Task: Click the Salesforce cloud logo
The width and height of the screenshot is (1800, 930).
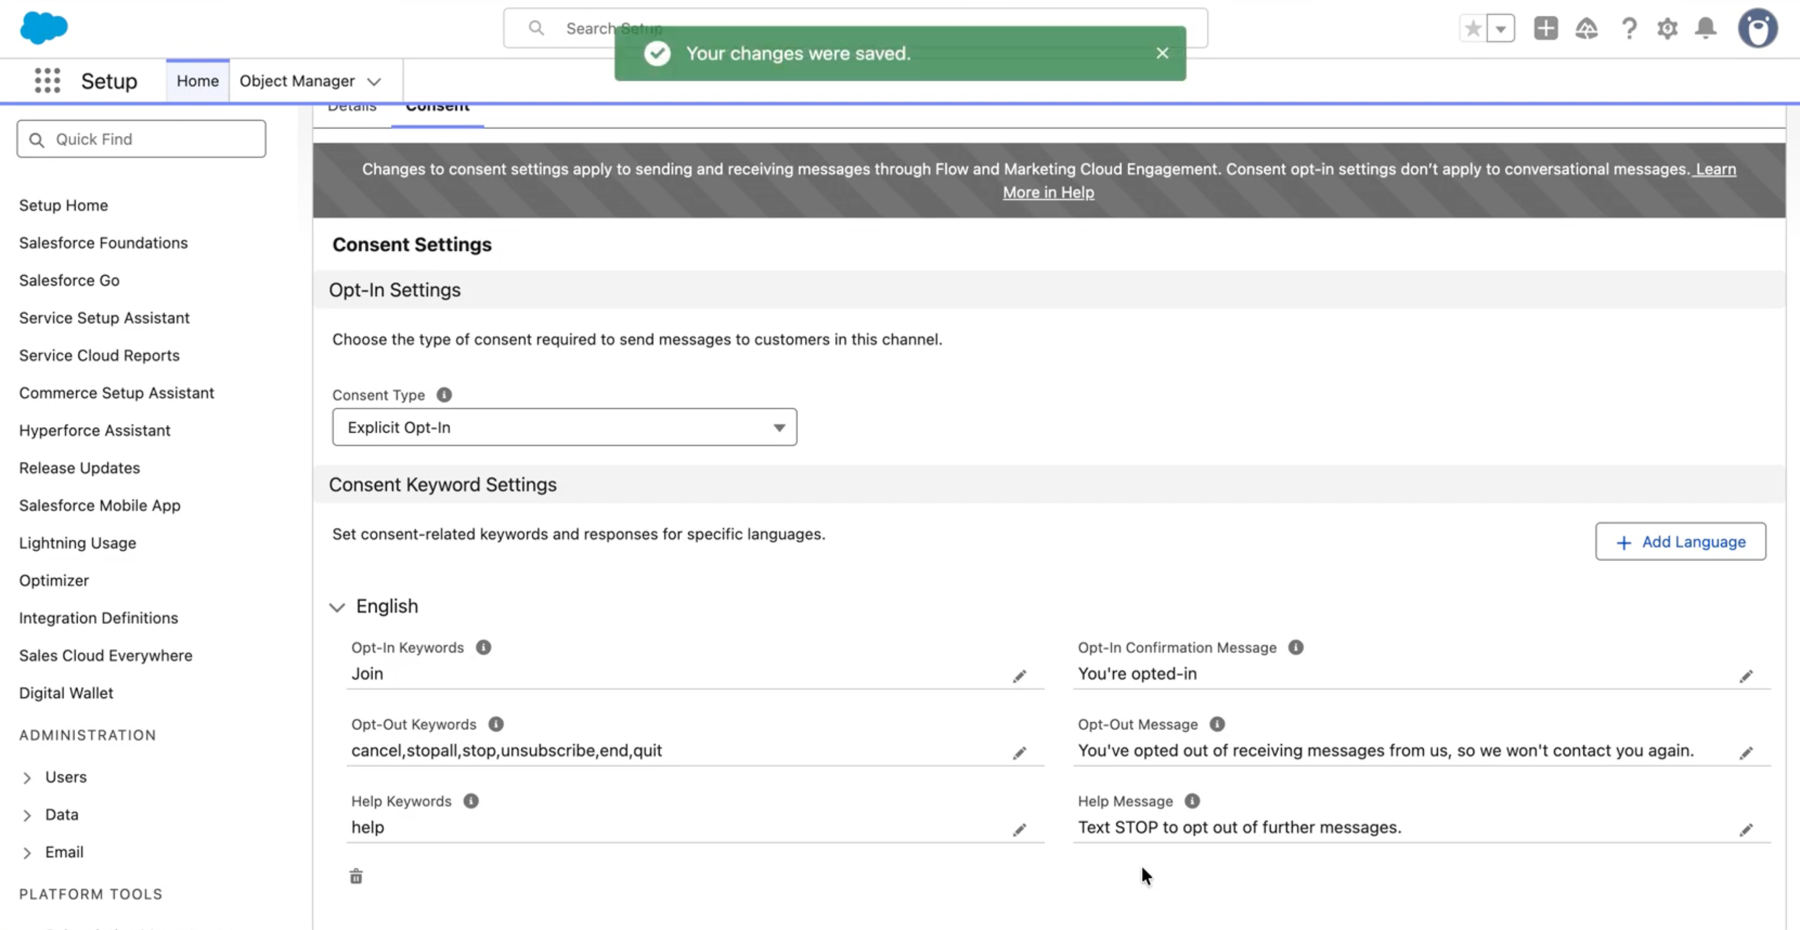Action: click(x=44, y=28)
